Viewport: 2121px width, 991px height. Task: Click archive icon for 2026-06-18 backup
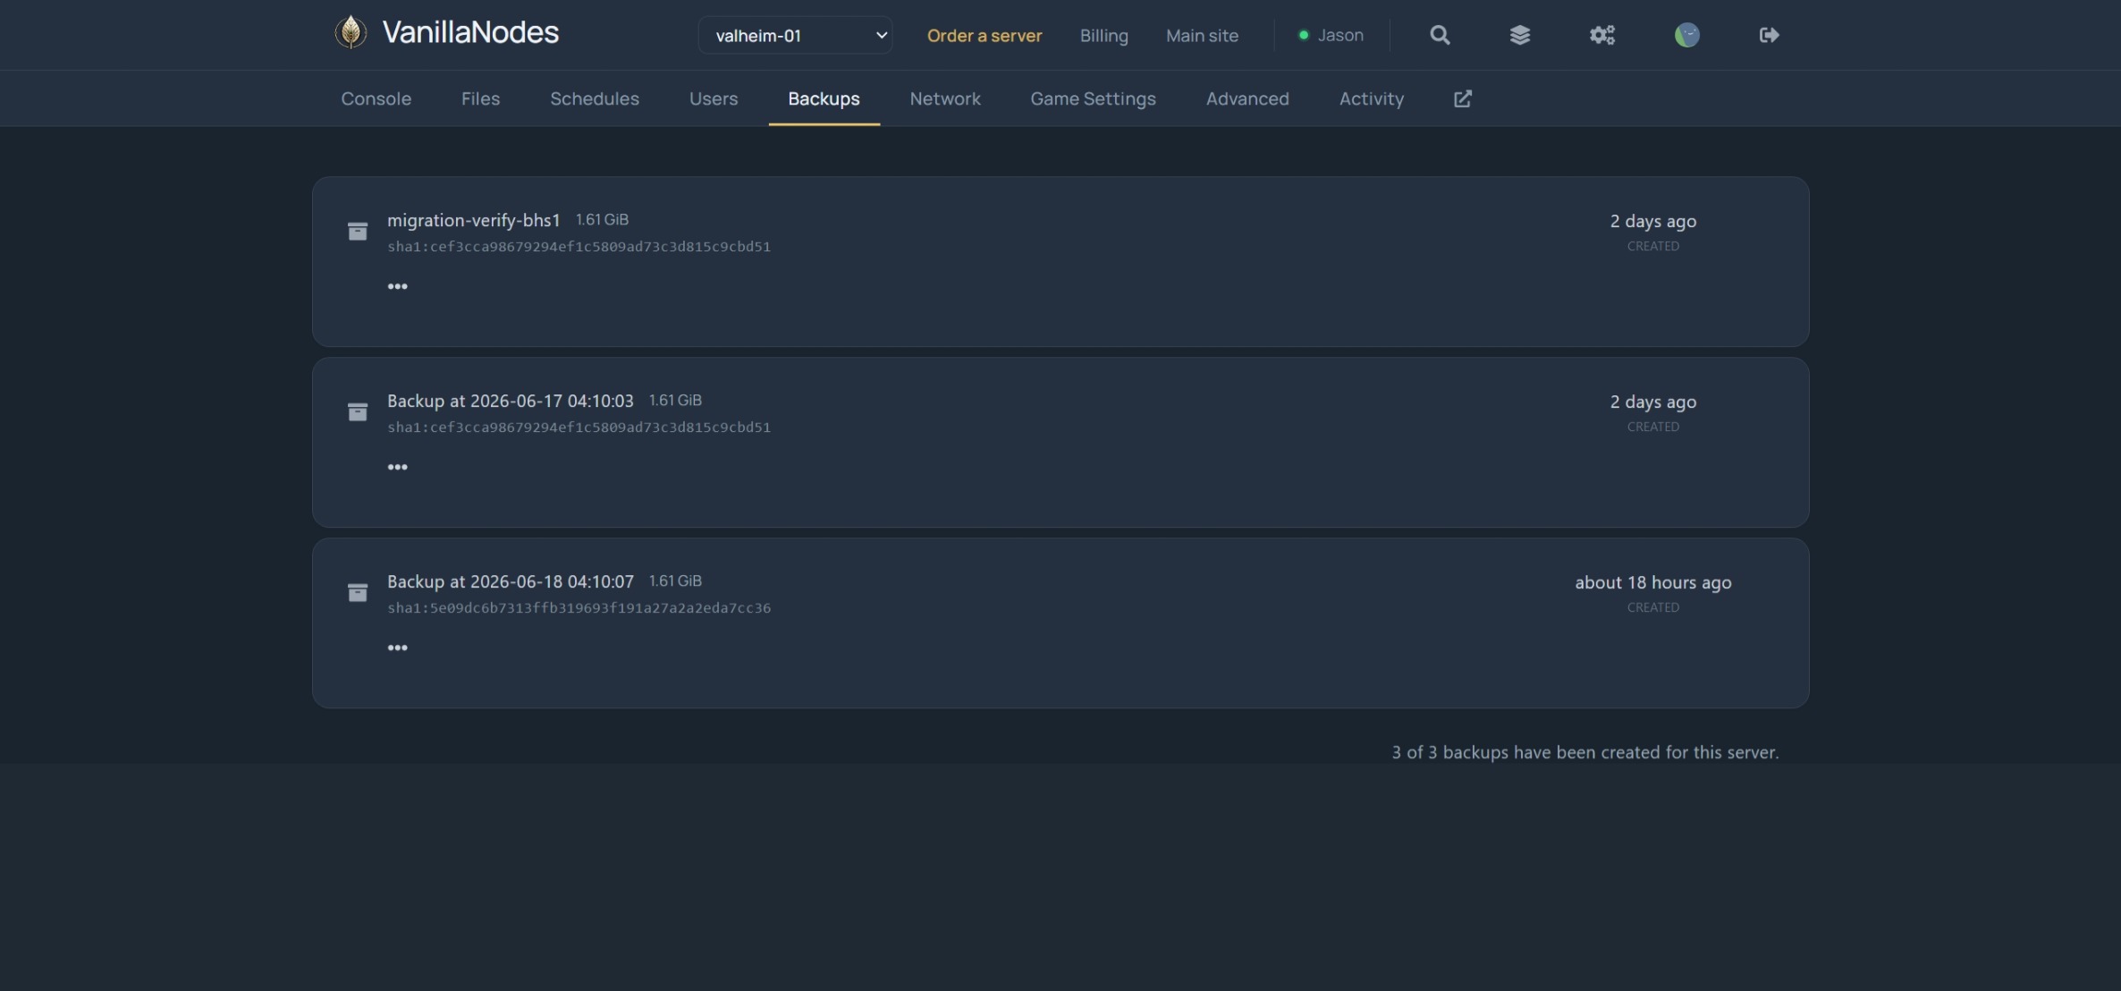[358, 593]
